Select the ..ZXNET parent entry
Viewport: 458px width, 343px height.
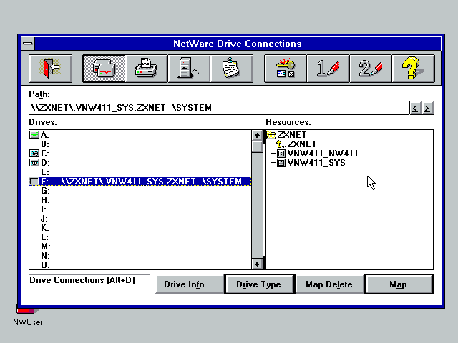302,144
